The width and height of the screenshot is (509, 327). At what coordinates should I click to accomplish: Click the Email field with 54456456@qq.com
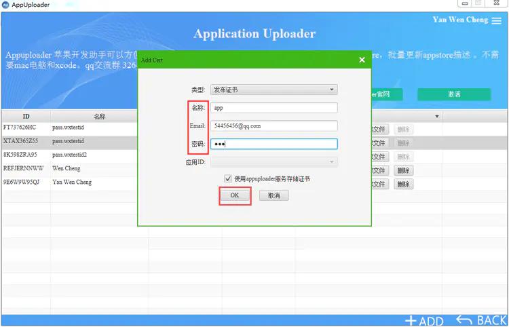274,126
